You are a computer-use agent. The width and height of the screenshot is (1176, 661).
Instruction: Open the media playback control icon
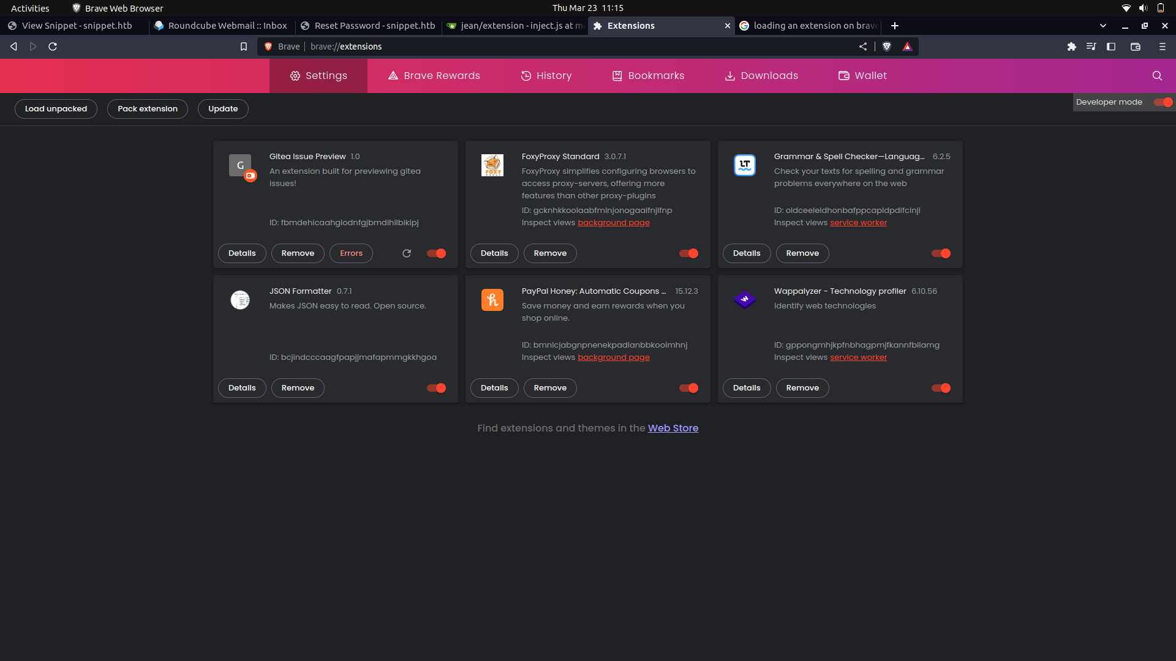1092,46
